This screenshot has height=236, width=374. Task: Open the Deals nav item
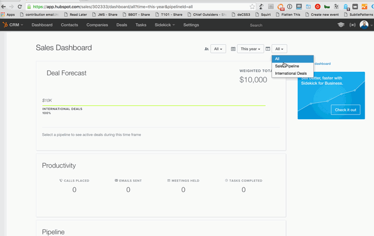(x=122, y=25)
